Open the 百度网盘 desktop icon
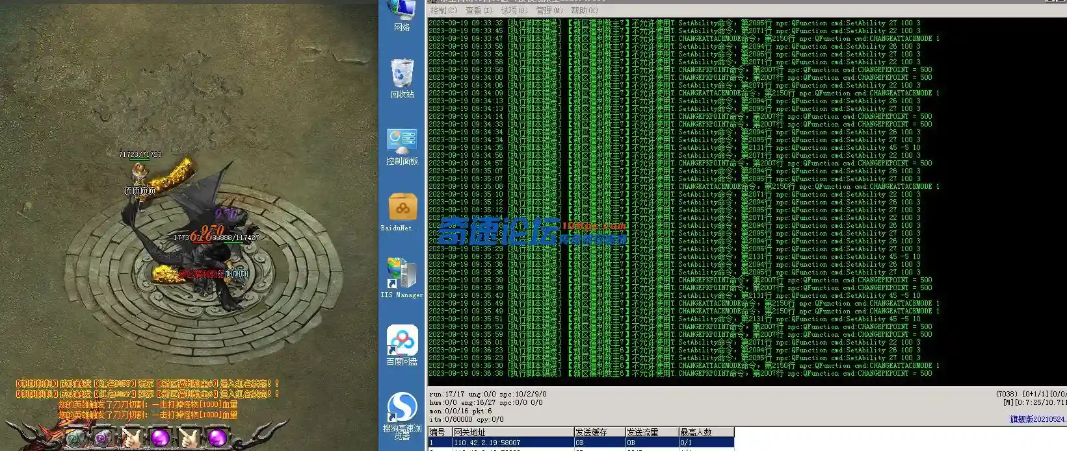 pos(402,345)
